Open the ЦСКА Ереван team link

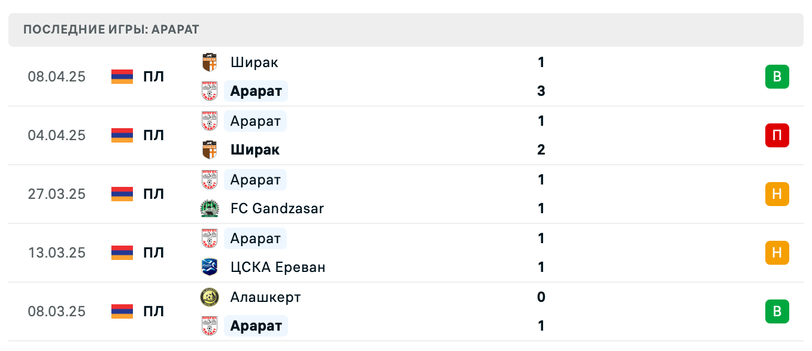278,267
